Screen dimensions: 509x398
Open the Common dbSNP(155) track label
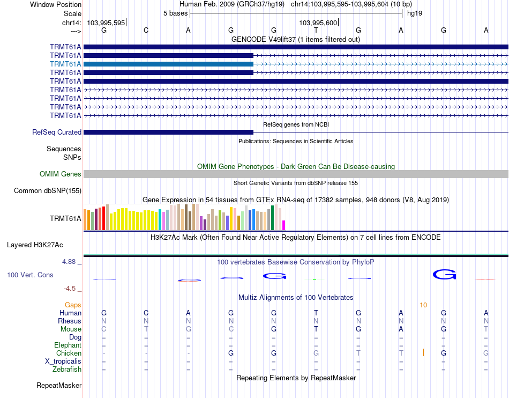(48, 191)
